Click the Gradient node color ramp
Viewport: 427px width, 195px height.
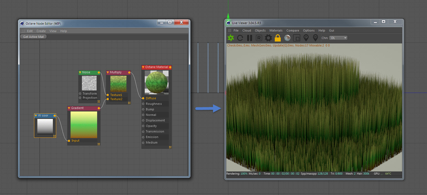pos(84,125)
